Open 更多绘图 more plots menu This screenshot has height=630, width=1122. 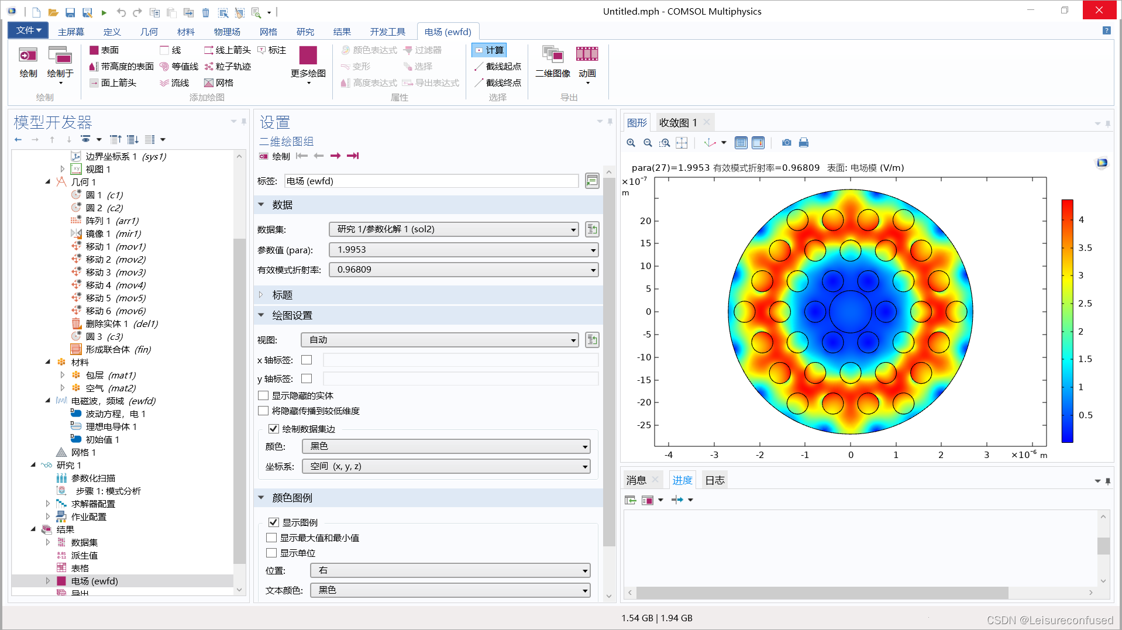[x=308, y=65]
